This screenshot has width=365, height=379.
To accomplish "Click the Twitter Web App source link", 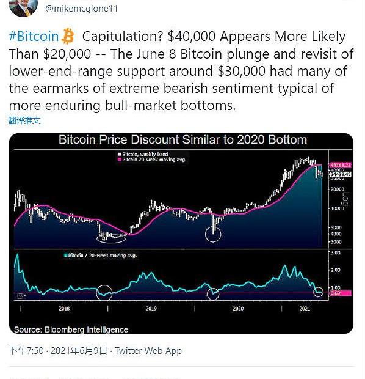I will pyautogui.click(x=148, y=350).
